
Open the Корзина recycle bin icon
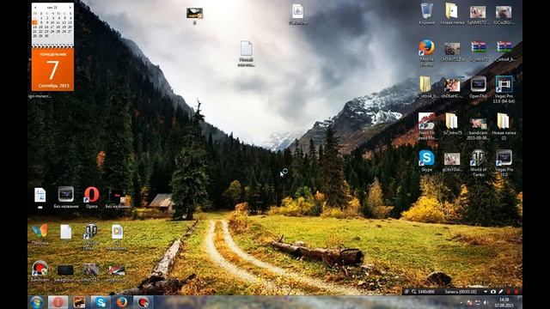tap(426, 11)
